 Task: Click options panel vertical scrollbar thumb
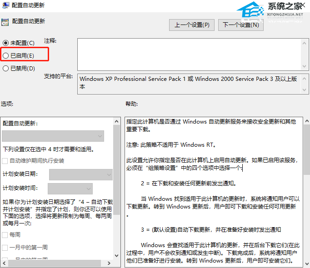pos(117,170)
